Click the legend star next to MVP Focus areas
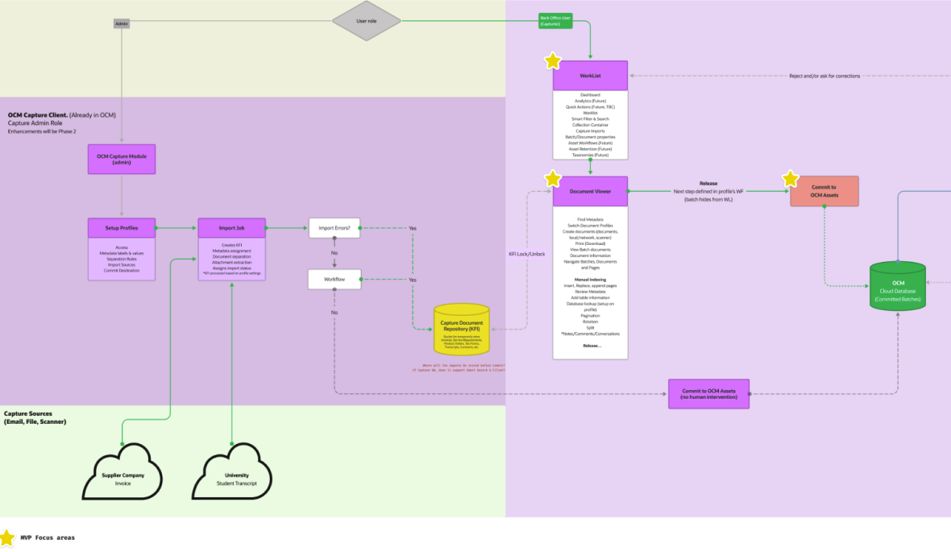Image resolution: width=951 pixels, height=552 pixels. pyautogui.click(x=6, y=537)
